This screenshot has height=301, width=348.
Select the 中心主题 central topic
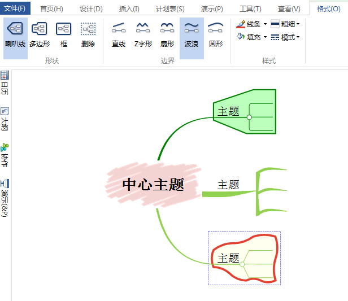click(x=153, y=185)
